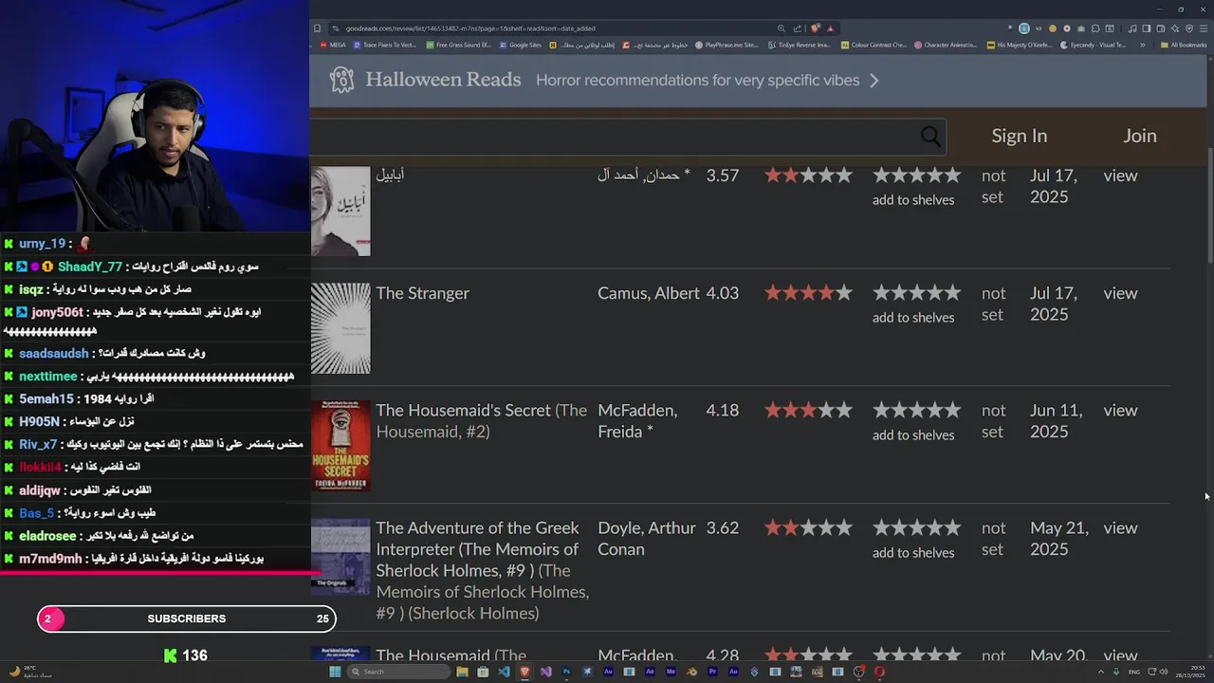Open Visual Studio from the taskbar
This screenshot has height=683, width=1214.
[x=545, y=672]
